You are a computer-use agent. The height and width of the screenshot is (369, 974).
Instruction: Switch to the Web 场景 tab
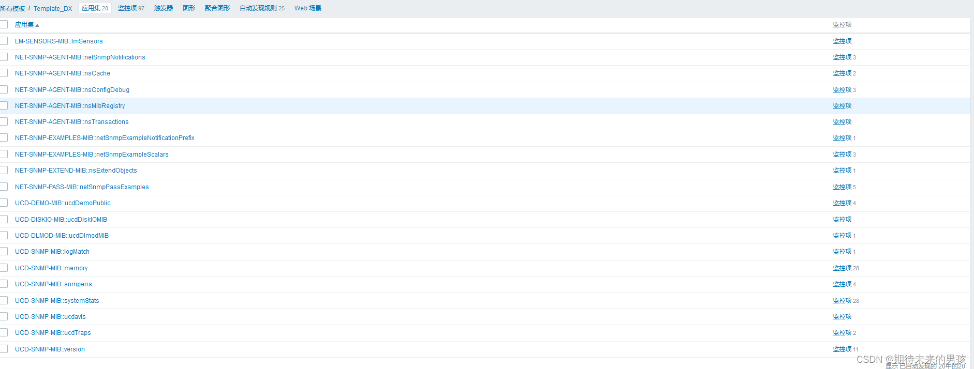[x=308, y=8]
